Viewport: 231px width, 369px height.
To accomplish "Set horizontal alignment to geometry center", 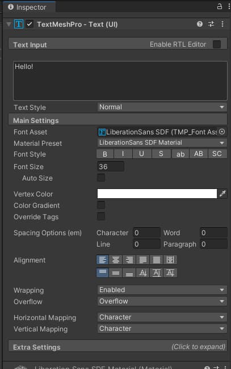I will 170,260.
